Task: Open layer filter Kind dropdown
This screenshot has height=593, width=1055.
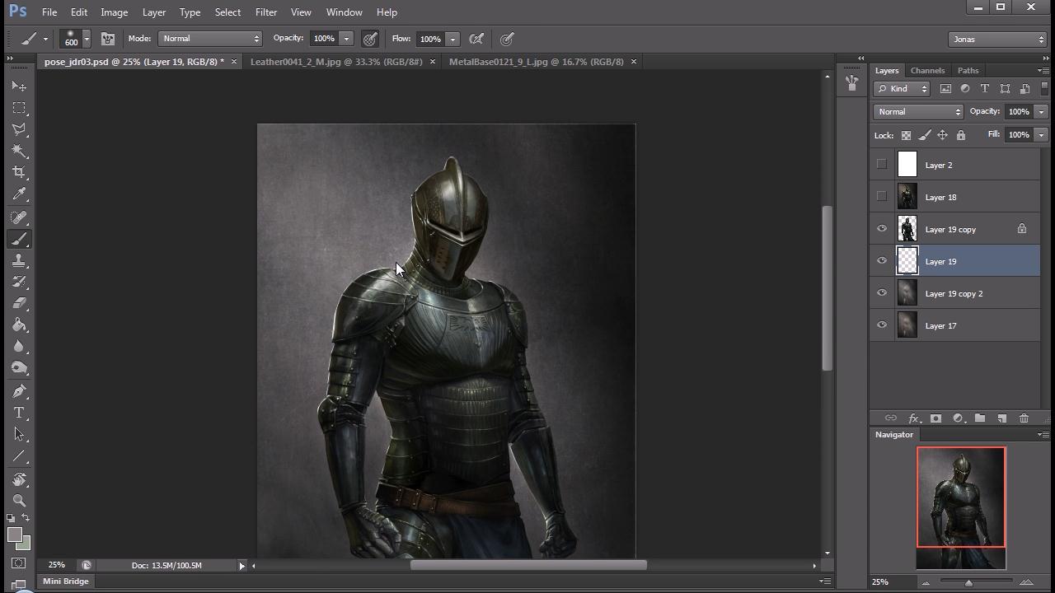Action: pos(902,88)
